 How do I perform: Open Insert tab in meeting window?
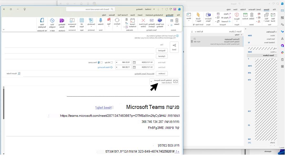pos(140,15)
